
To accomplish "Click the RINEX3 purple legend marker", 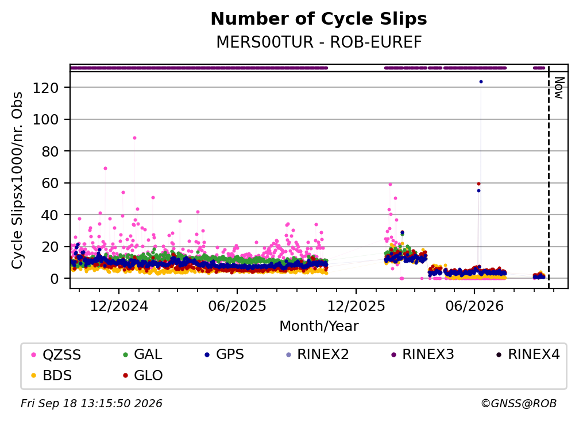I will click(x=393, y=354).
